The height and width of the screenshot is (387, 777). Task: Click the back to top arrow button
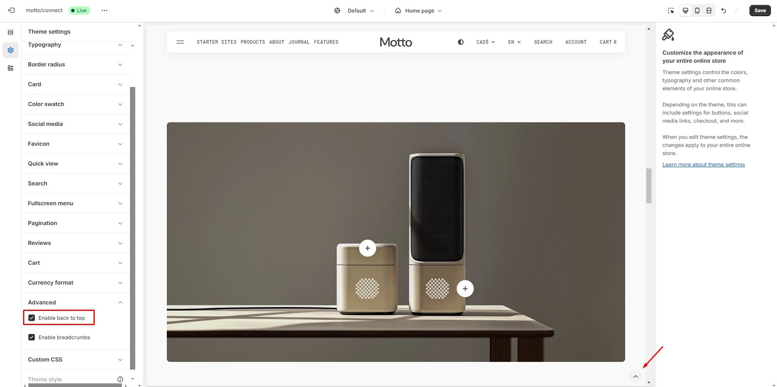click(636, 376)
